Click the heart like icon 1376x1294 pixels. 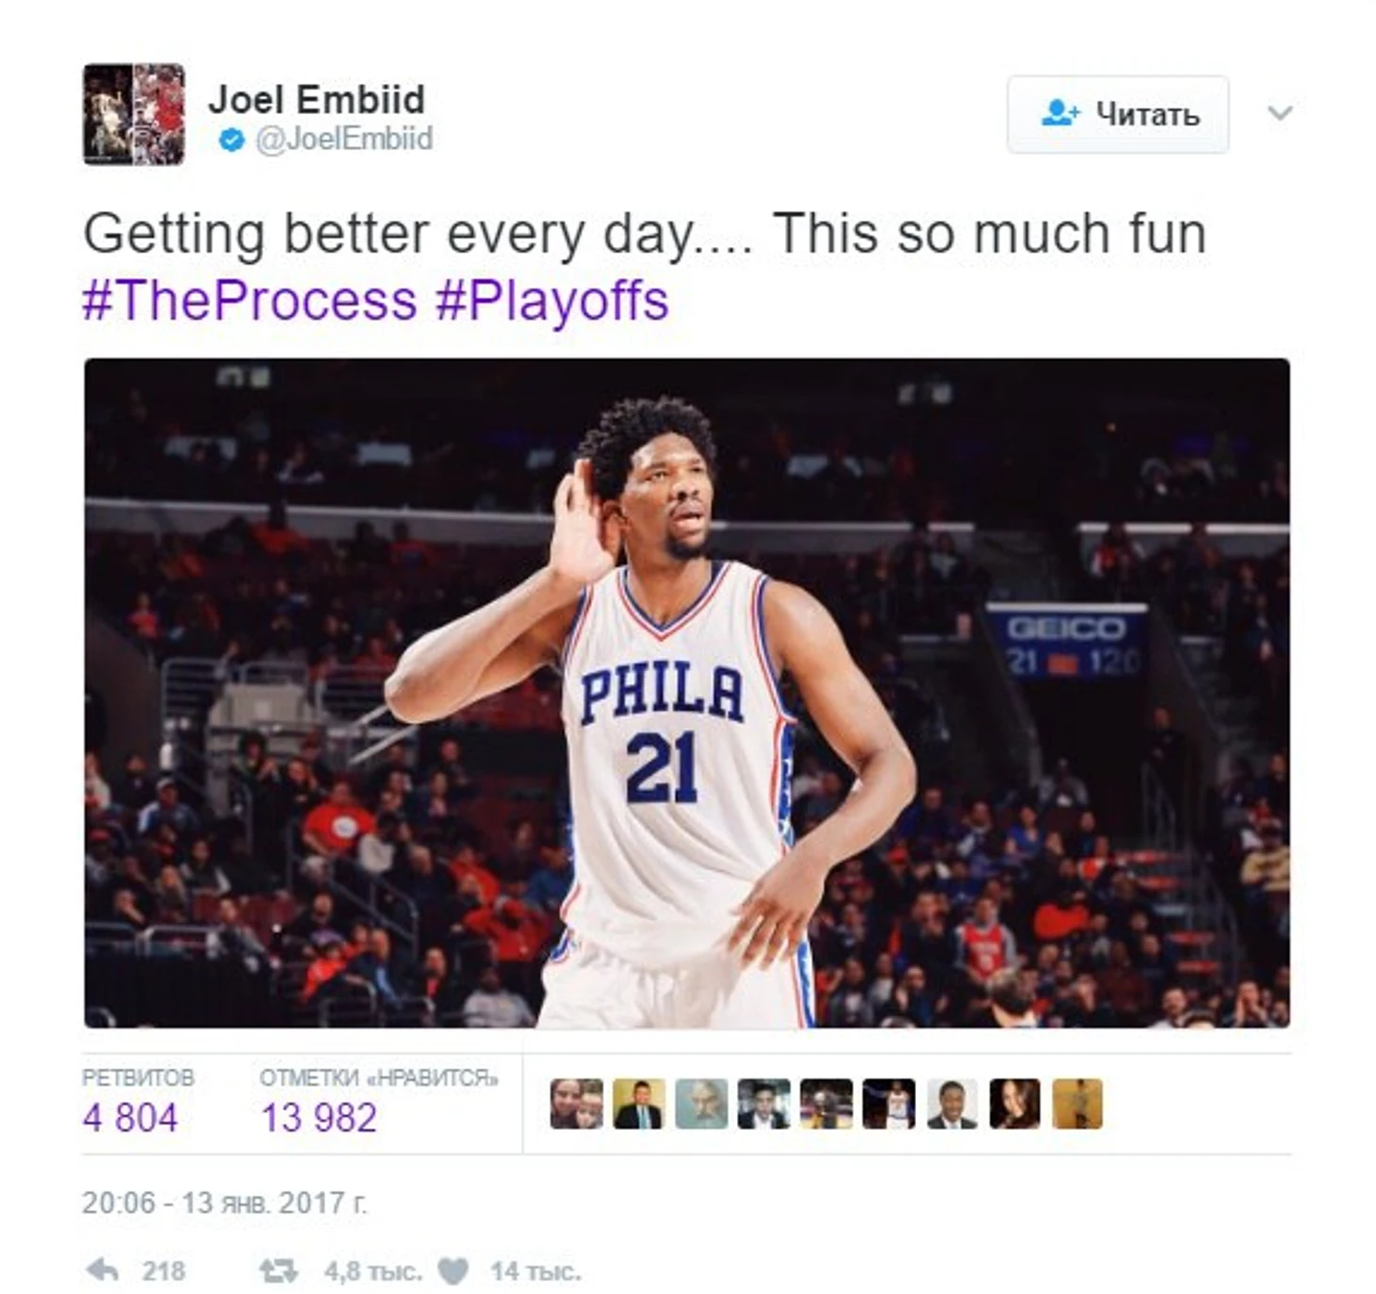[x=452, y=1271]
